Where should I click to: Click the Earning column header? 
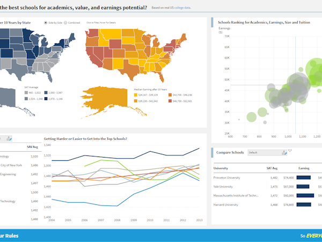point(304,168)
